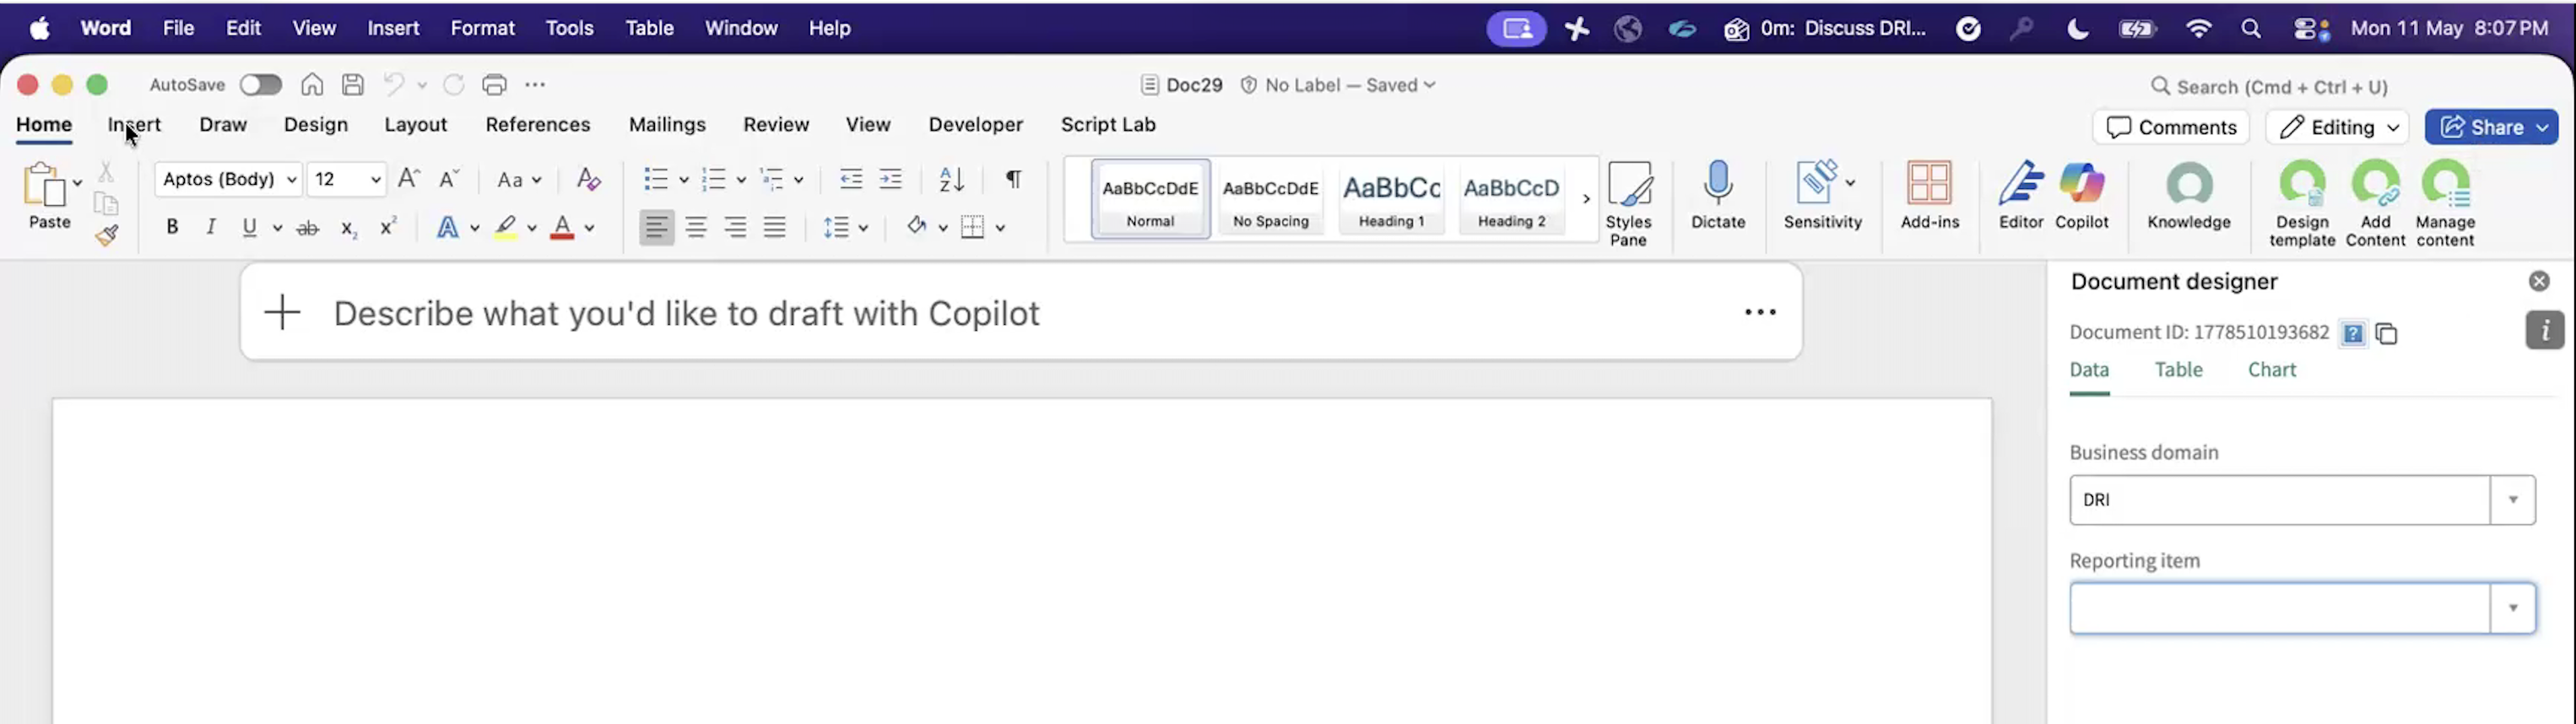Screen dimensions: 2576x724
Task: Justify the text alignment
Action: pos(774,227)
